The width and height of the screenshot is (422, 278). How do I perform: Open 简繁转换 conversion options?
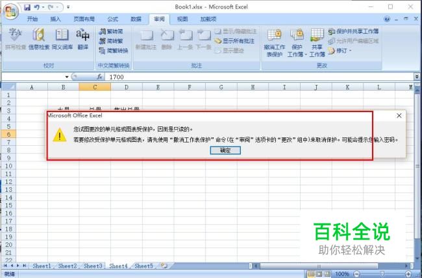[x=114, y=51]
